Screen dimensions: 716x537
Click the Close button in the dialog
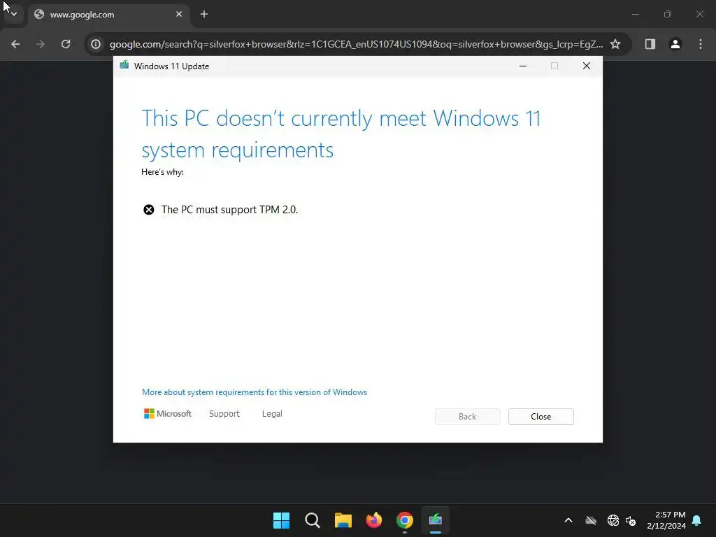[541, 417]
